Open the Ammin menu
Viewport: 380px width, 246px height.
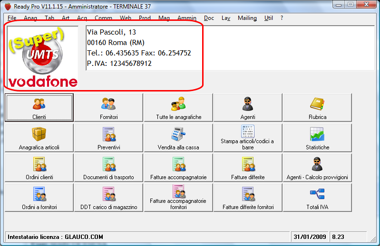point(187,18)
